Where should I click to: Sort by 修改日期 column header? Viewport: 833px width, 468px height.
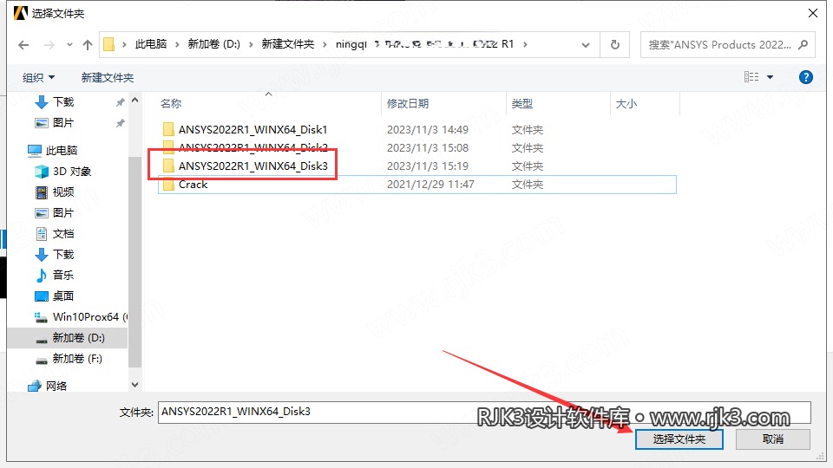pyautogui.click(x=408, y=103)
